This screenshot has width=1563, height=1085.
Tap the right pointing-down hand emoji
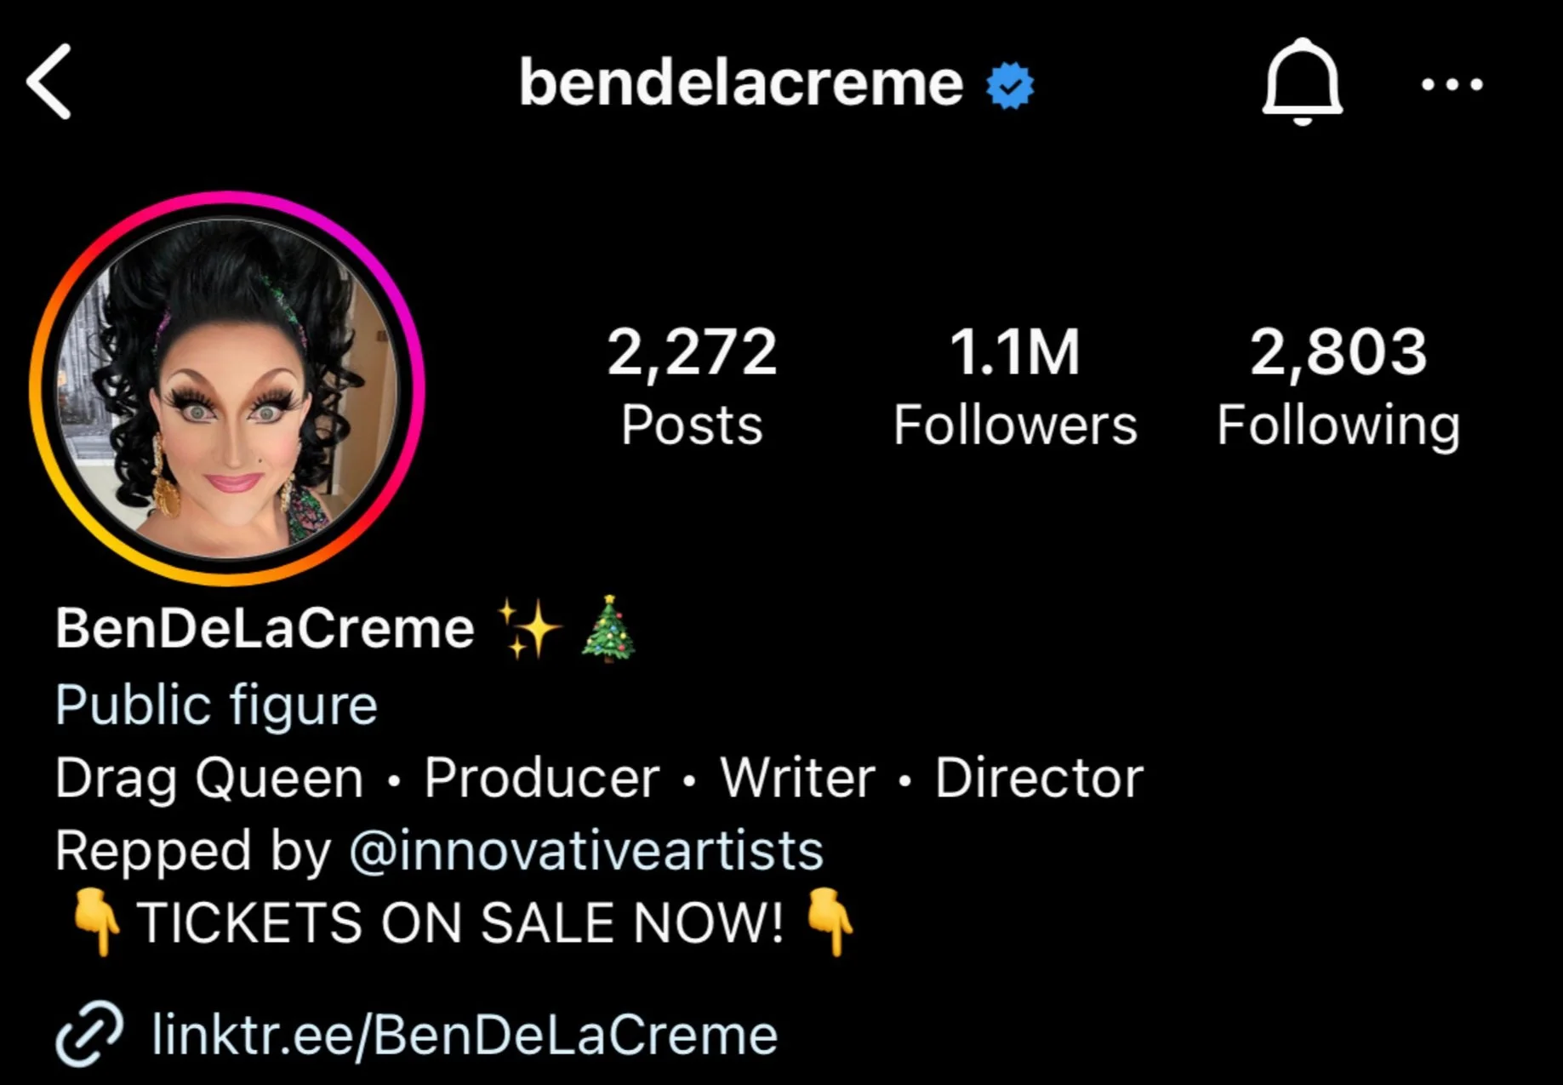(x=830, y=922)
